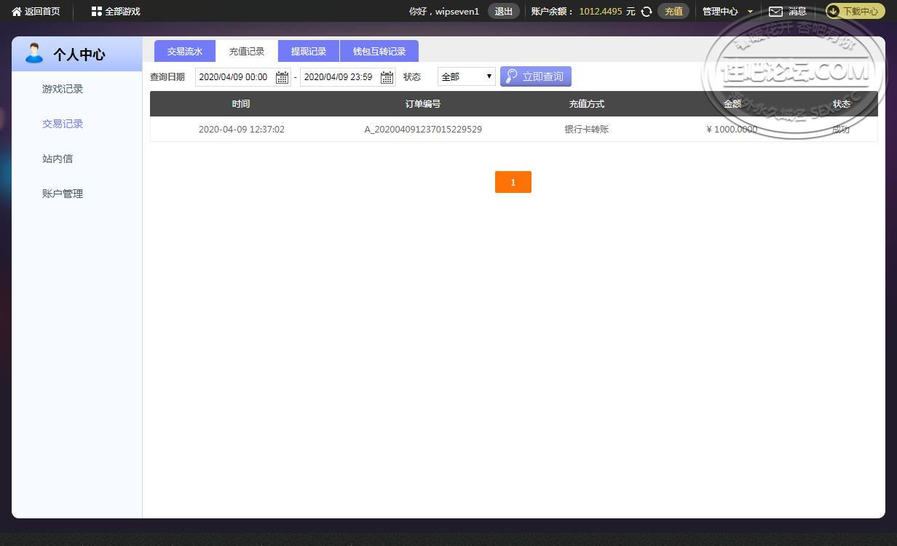Image resolution: width=897 pixels, height=546 pixels.
Task: Click the yellow 充值 button
Action: point(673,12)
